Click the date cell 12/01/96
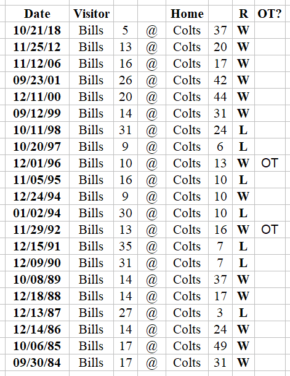 [37, 163]
